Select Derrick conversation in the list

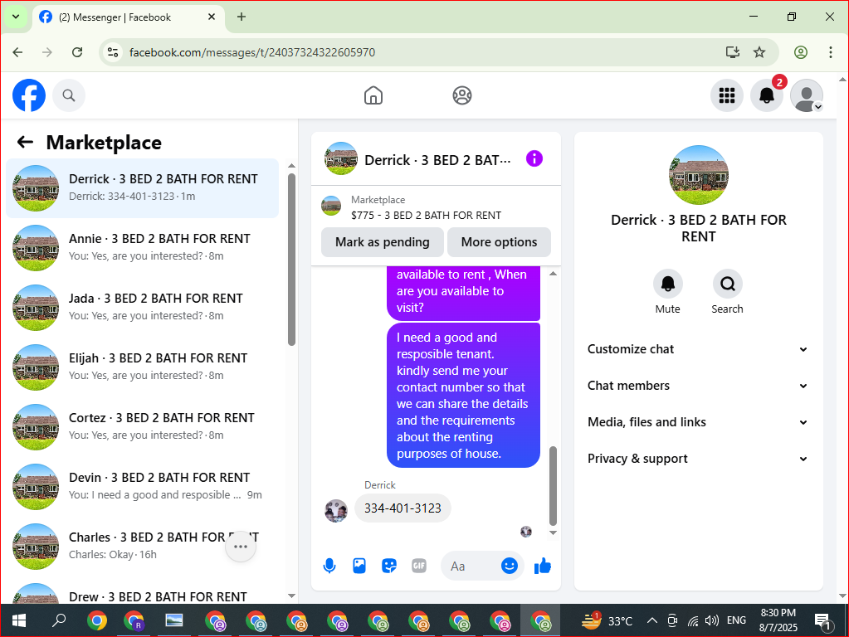tap(143, 187)
